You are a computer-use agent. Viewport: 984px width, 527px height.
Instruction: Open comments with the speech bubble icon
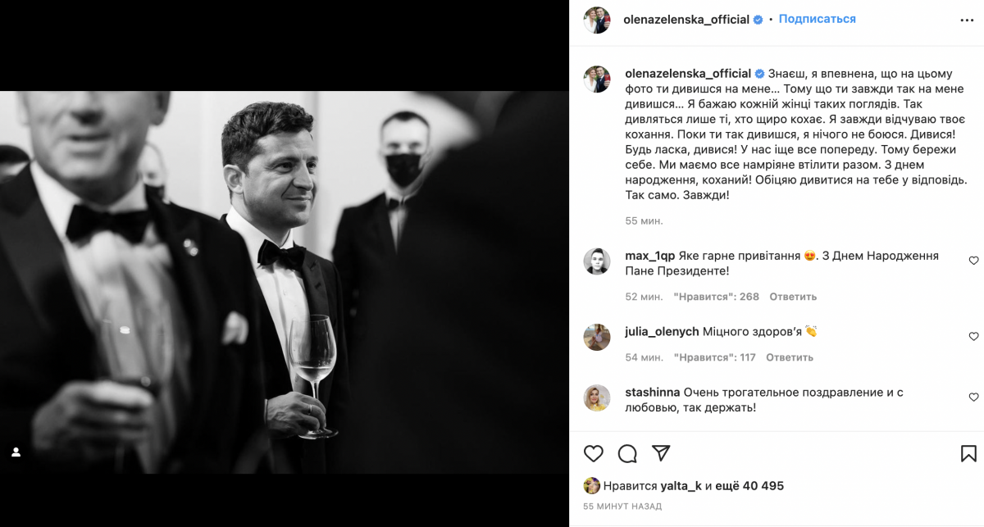pyautogui.click(x=627, y=453)
